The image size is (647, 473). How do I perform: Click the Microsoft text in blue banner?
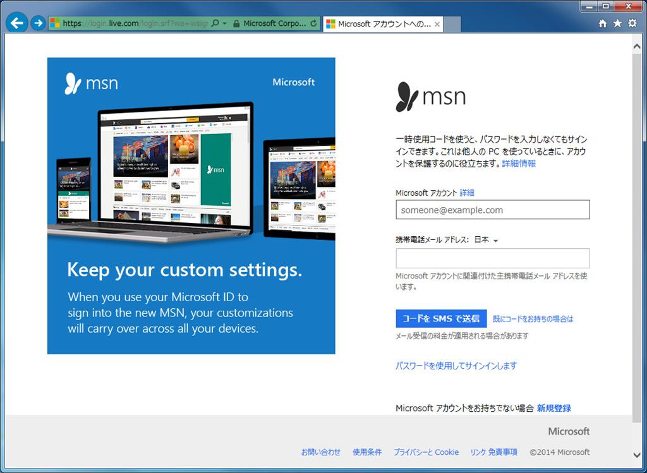(x=293, y=82)
